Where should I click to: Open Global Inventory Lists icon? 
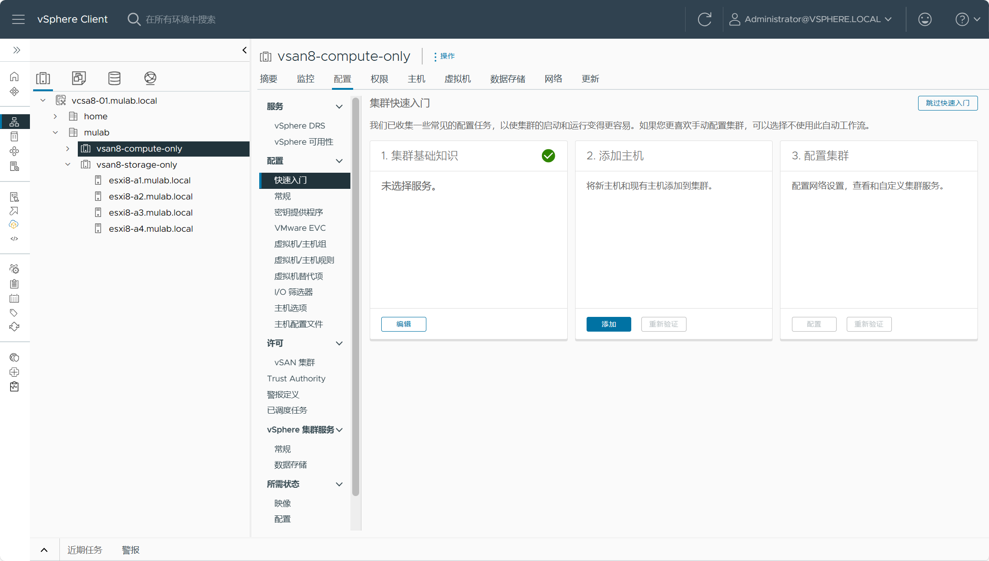(x=14, y=166)
